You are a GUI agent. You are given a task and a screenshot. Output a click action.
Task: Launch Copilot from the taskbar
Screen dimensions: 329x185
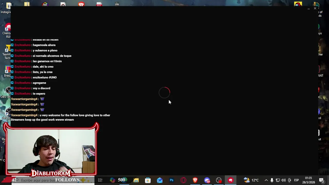coord(112,180)
